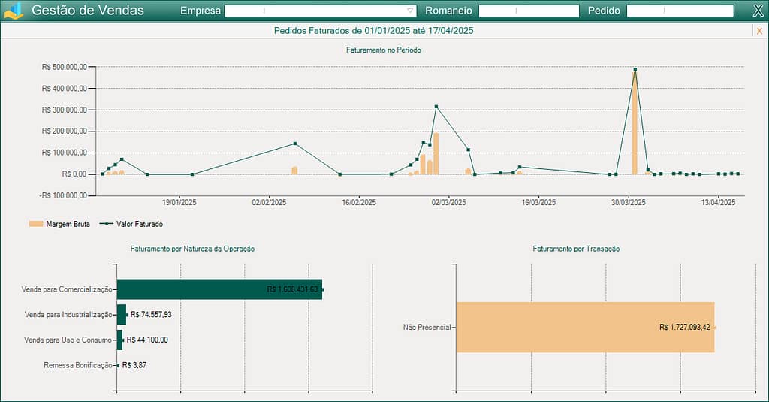769x402 pixels.
Task: Click the Faturamento por Transação title
Action: point(576,249)
